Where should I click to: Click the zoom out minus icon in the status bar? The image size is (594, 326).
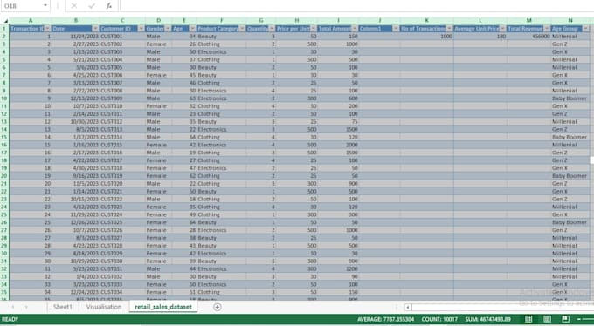point(580,319)
